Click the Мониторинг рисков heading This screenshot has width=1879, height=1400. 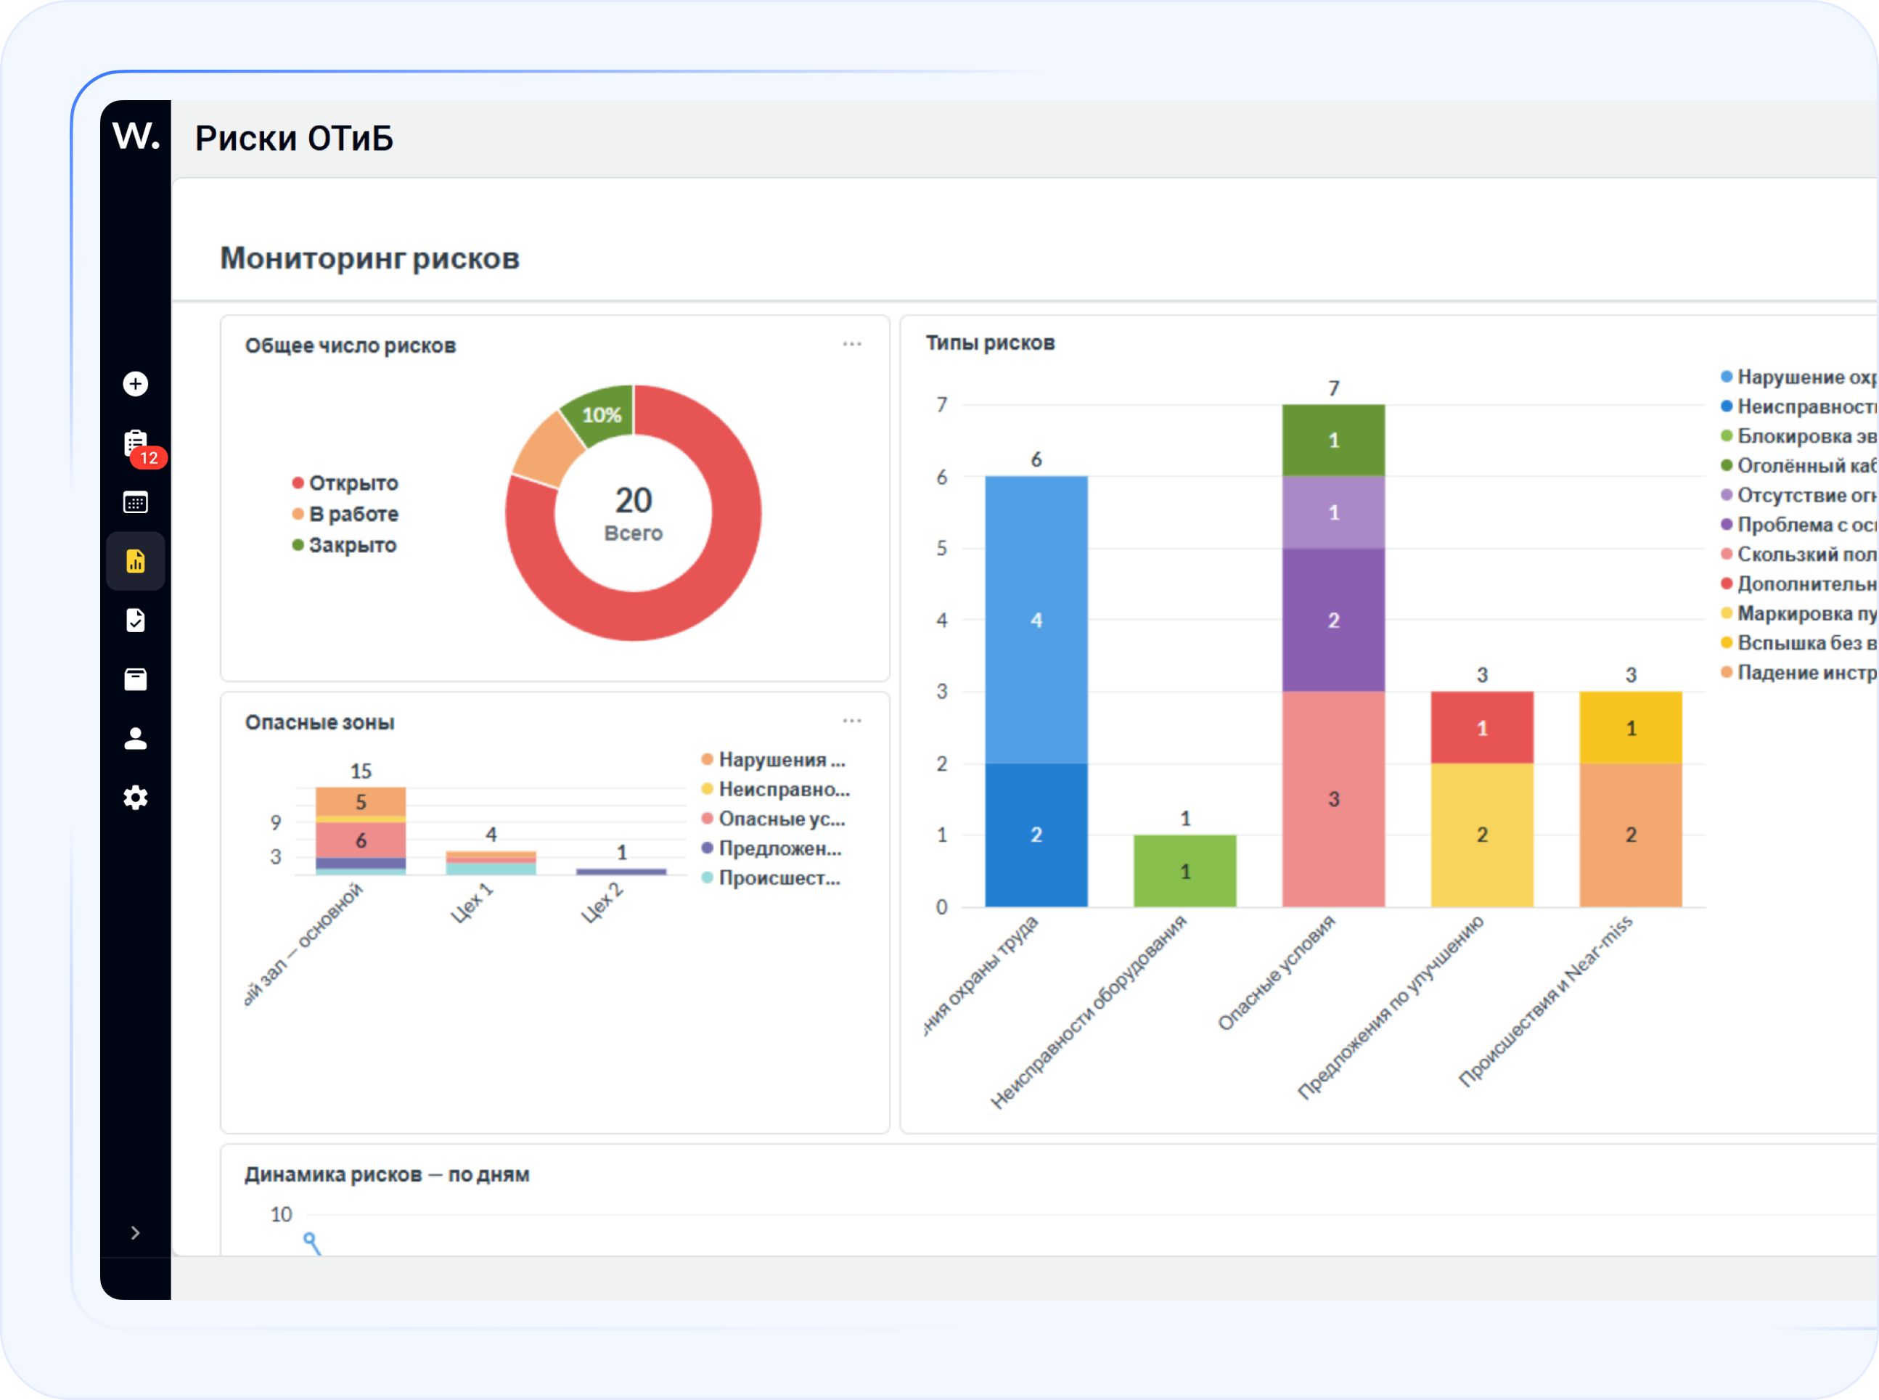[369, 258]
